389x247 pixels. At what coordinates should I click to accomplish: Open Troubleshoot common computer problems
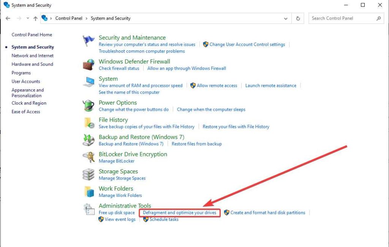142,51
